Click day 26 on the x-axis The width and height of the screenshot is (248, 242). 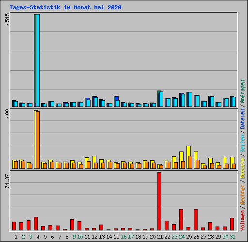pos(196,237)
